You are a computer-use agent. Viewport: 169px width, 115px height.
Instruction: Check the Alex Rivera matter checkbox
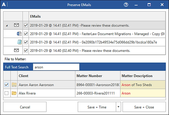tap(6, 93)
